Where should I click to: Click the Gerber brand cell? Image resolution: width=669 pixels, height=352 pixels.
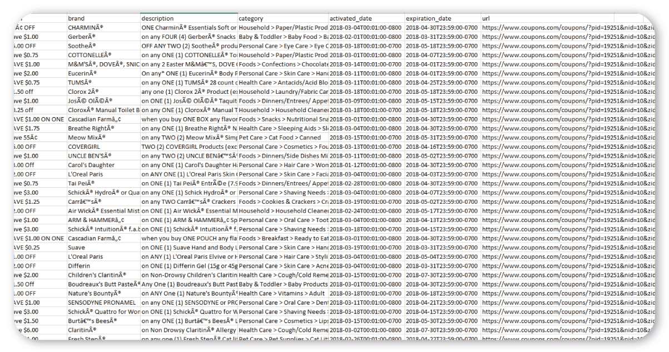coord(103,37)
